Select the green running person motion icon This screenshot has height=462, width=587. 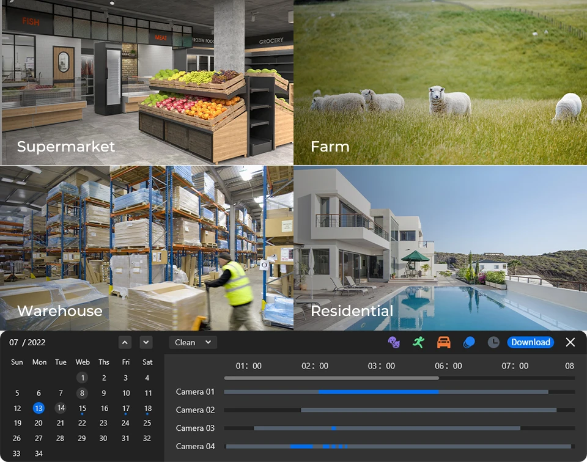[418, 342]
